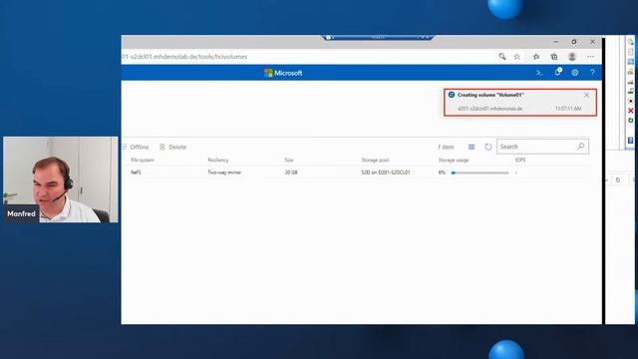Click the "Two-way mirror" cell
Viewport: 638px width, 359px height.
pos(224,173)
